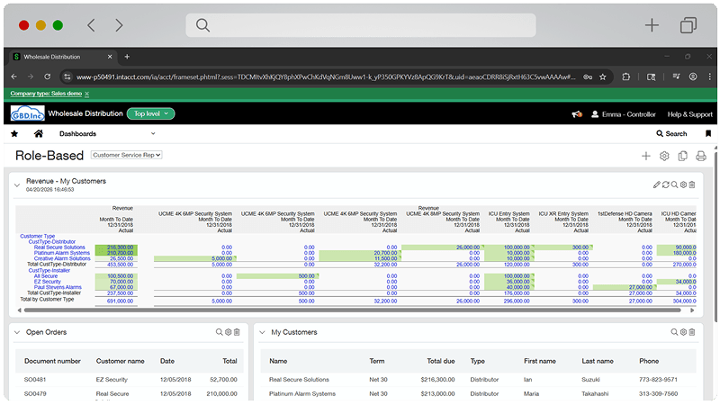Click the horizontal scrollbar in revenue report
The width and height of the screenshot is (720, 405).
pos(352,310)
